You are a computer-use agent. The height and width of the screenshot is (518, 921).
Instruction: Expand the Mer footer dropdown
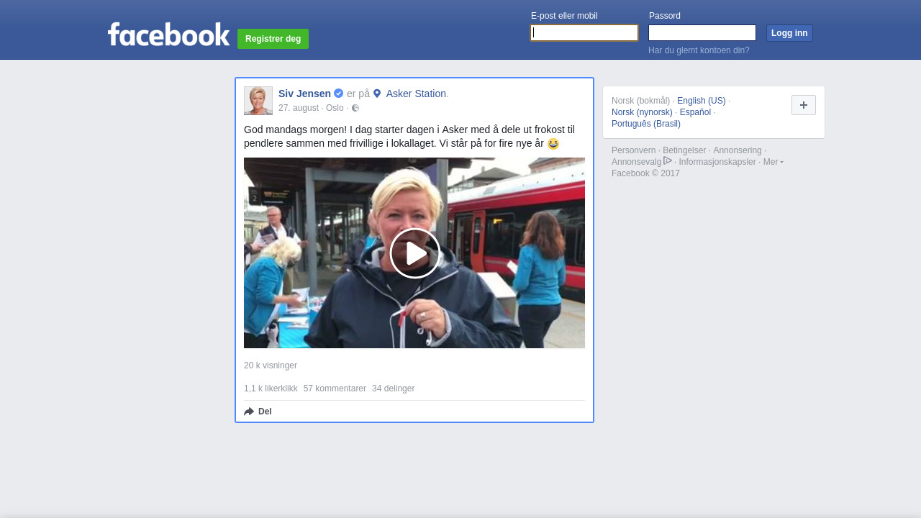click(773, 162)
